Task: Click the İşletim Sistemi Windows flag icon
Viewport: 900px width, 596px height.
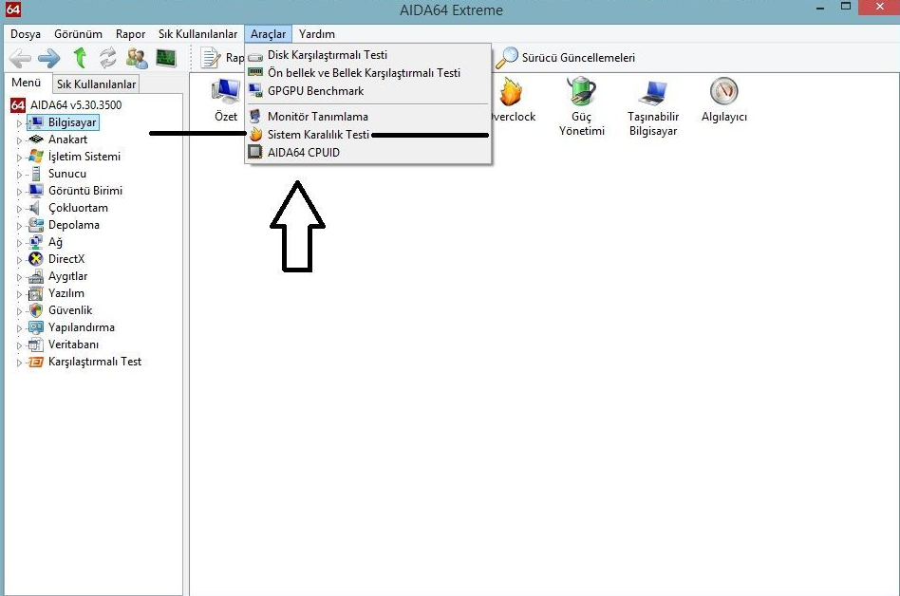Action: point(35,156)
